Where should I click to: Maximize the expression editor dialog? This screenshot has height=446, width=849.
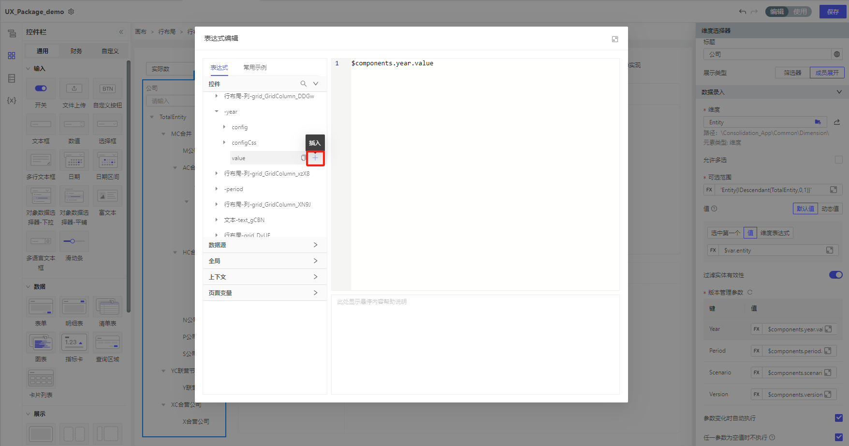(615, 39)
